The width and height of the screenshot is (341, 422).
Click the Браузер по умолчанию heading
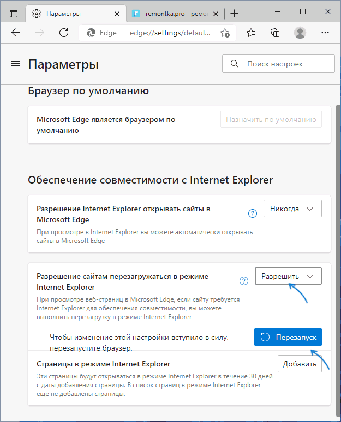pos(88,91)
